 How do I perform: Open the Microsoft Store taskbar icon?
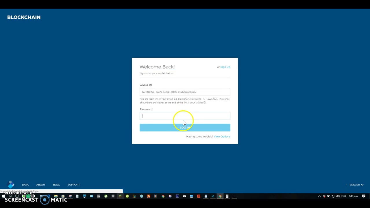[x=63, y=196]
